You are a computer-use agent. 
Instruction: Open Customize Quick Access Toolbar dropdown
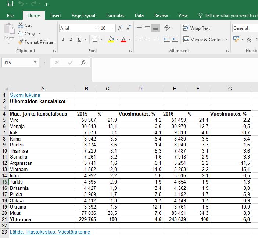pyautogui.click(x=47, y=4)
